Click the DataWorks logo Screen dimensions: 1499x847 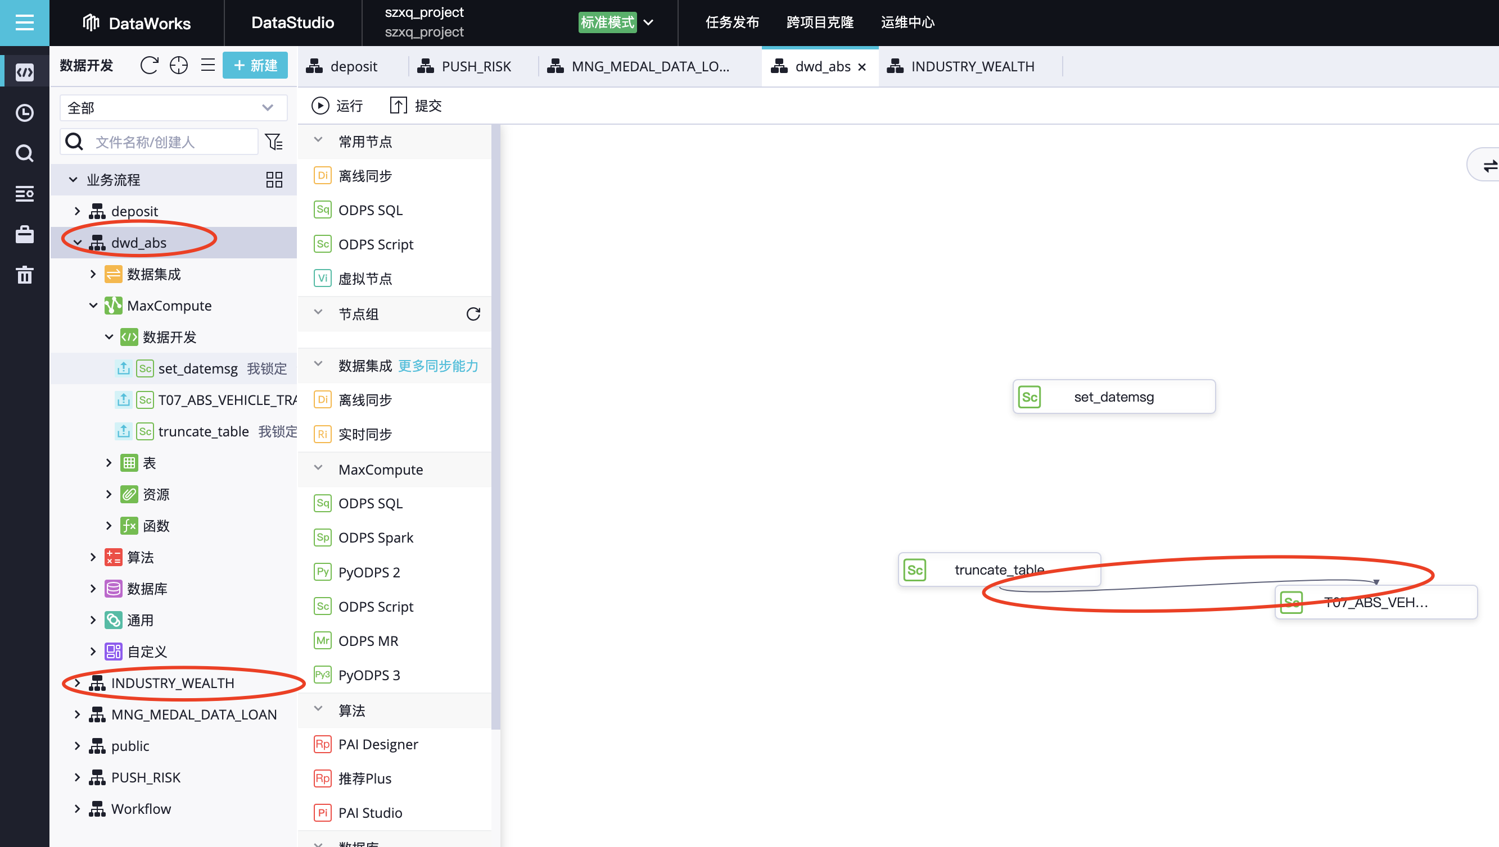click(x=136, y=22)
